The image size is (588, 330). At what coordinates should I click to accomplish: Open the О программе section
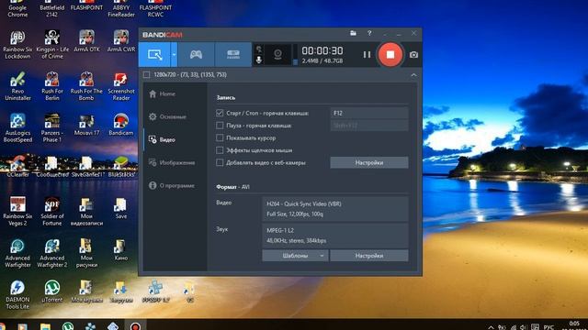(172, 185)
